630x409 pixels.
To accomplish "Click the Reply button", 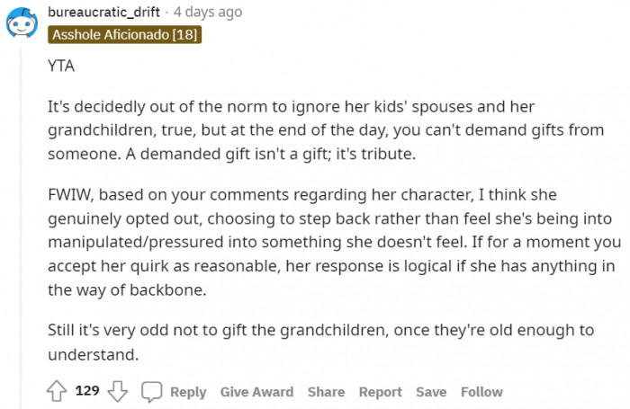I will click(x=188, y=392).
